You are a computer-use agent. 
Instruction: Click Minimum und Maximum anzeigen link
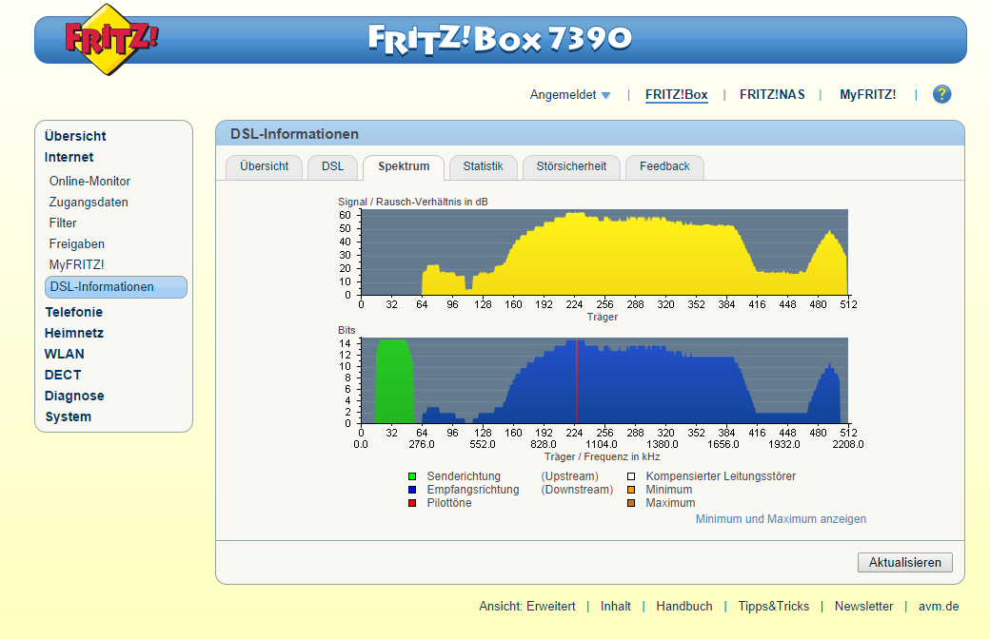coord(781,518)
